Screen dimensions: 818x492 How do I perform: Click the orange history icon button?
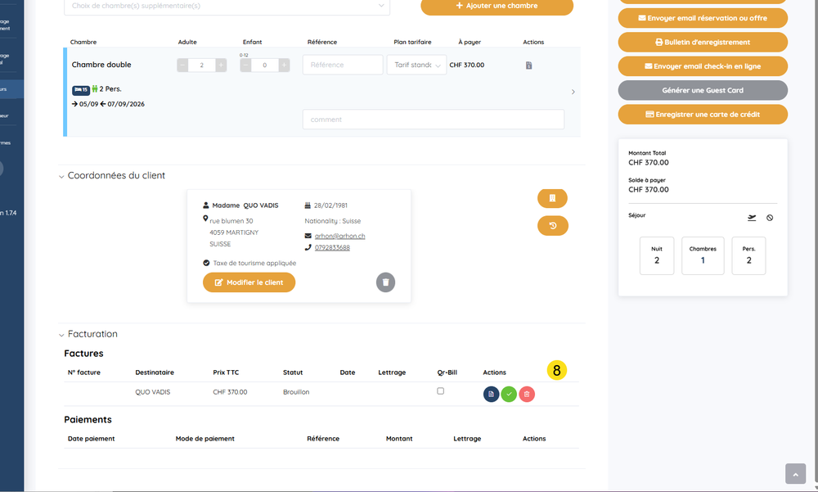[552, 226]
